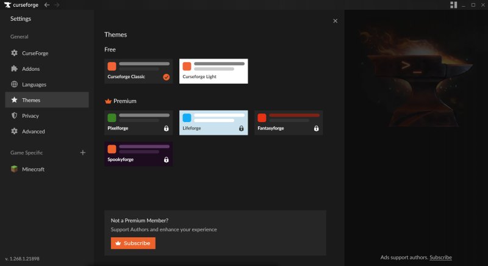
Task: Click the Subscribe link near ads notice
Action: click(440, 257)
